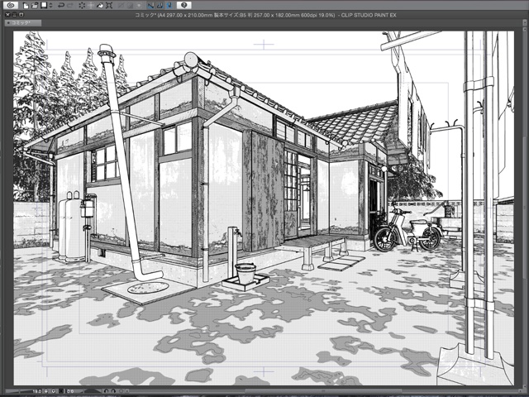Click the 19.0 zoom percentage field
Viewport: 529px width, 397px height.
pyautogui.click(x=36, y=391)
